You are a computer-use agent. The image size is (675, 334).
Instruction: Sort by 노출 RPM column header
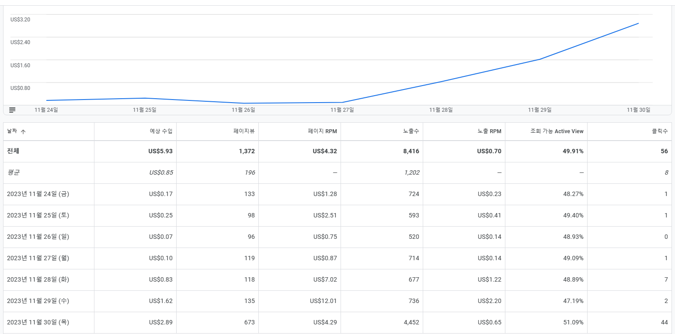[490, 131]
